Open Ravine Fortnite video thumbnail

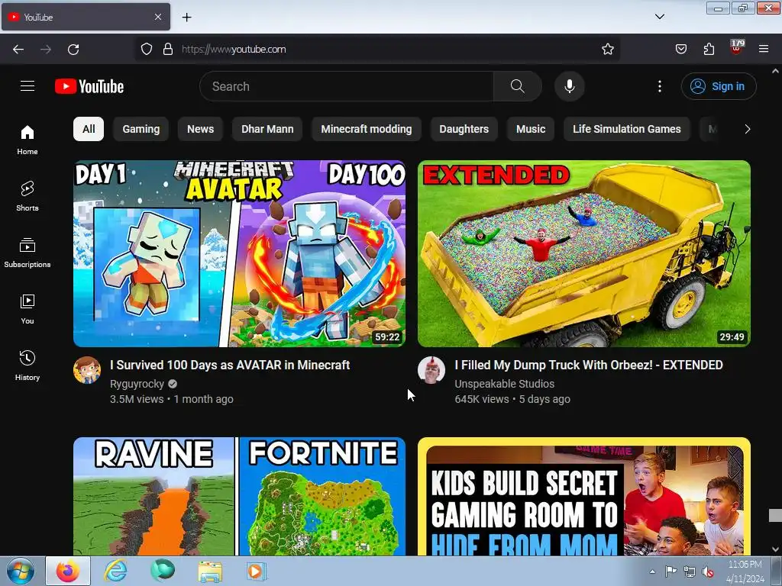[x=239, y=496]
